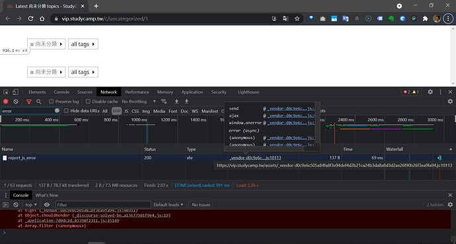Open DevTools settings gear in the tab bar
This screenshot has width=456, height=244.
coord(430,92)
